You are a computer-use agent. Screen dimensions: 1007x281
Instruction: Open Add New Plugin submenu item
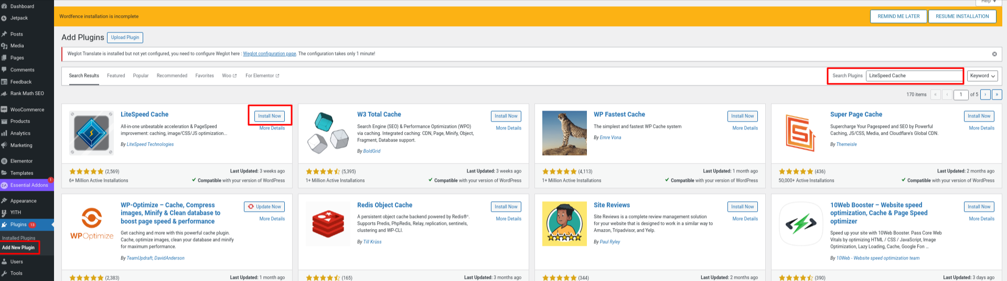point(18,247)
